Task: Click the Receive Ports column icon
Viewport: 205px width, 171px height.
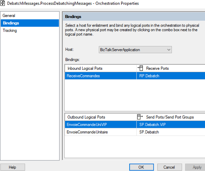Action: point(140,68)
